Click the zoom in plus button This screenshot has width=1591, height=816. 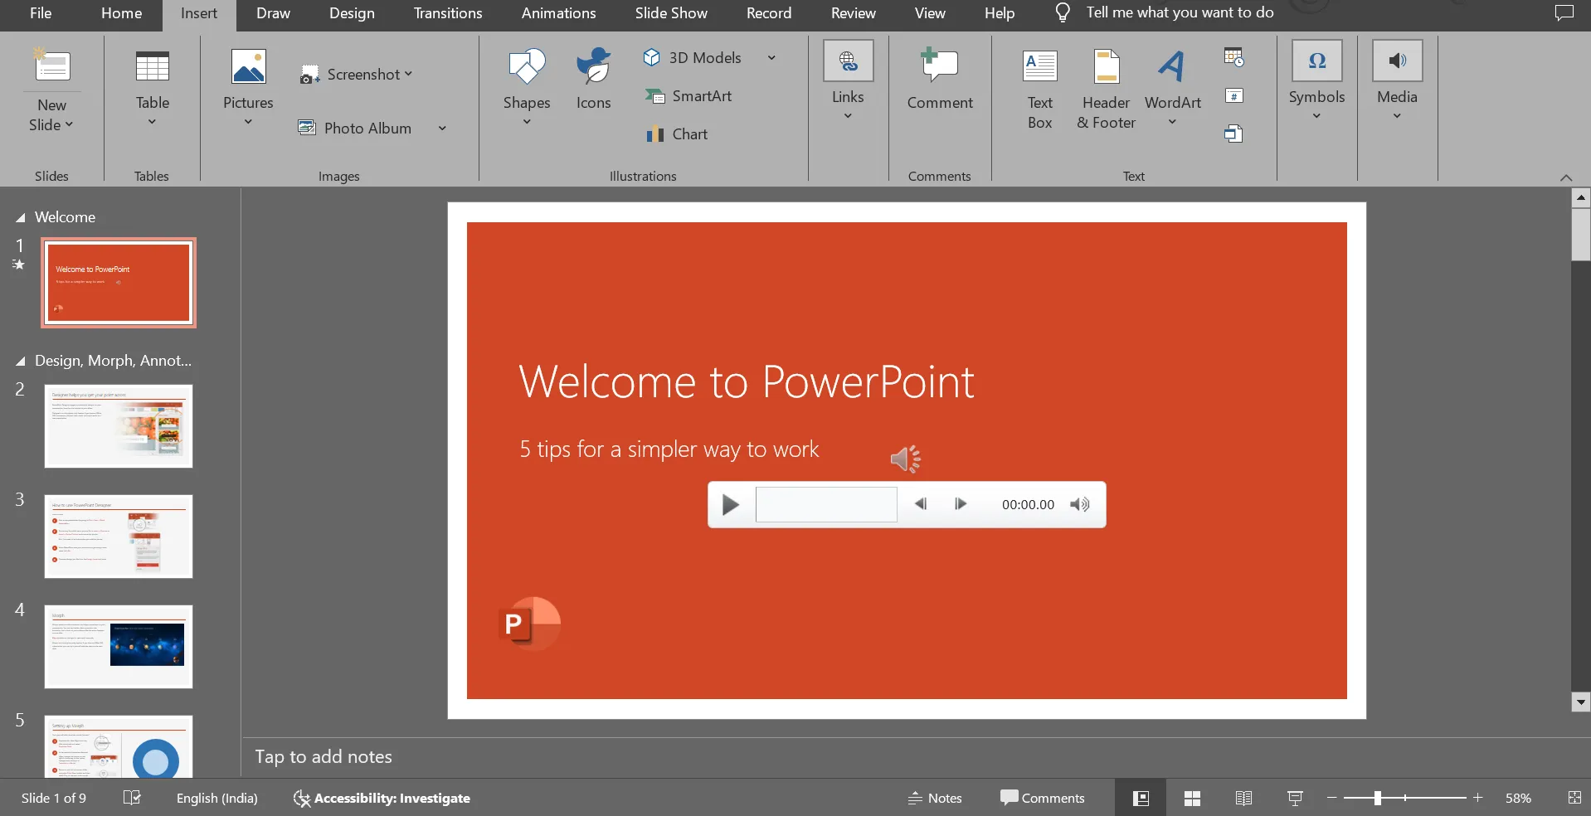tap(1477, 798)
